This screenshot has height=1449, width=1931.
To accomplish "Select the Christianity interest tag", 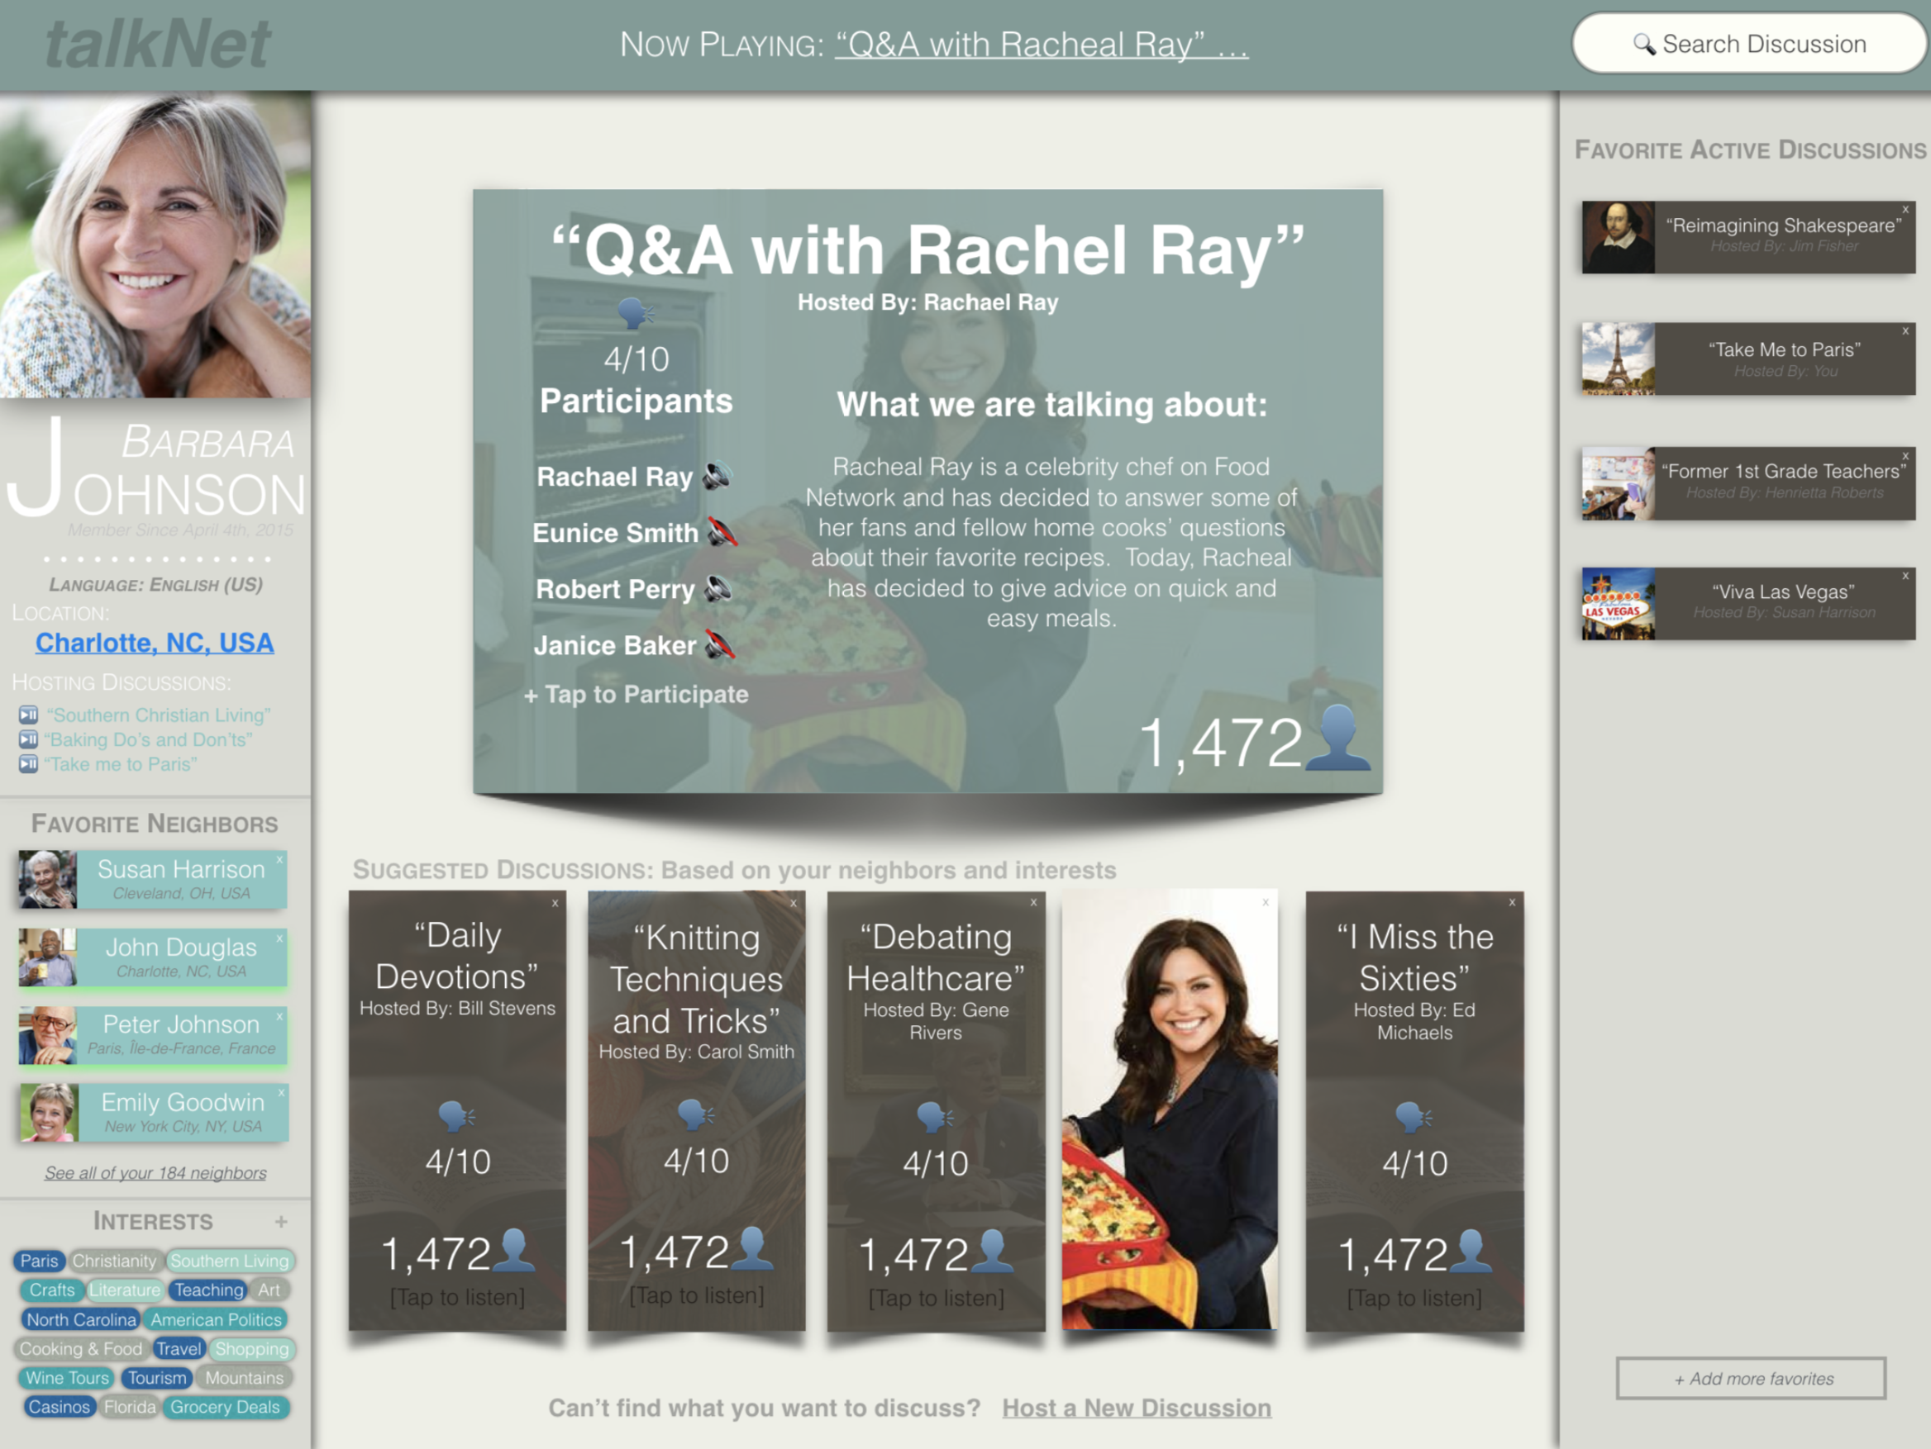I will (114, 1261).
